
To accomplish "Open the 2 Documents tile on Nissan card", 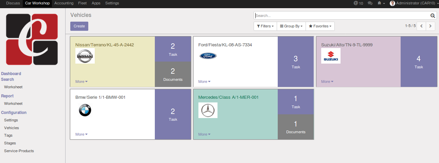I will pyautogui.click(x=173, y=74).
